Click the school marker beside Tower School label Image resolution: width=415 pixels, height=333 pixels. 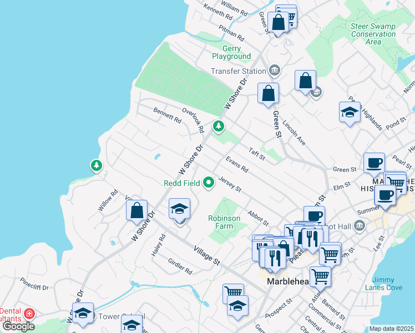pos(83,314)
